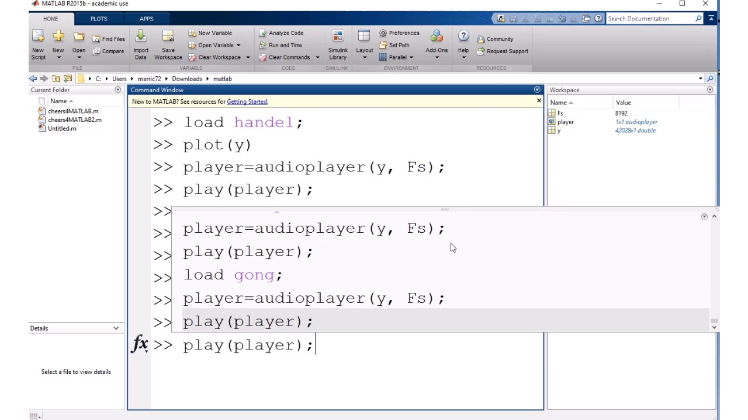Click the Compare button
748x420 pixels.
click(109, 51)
